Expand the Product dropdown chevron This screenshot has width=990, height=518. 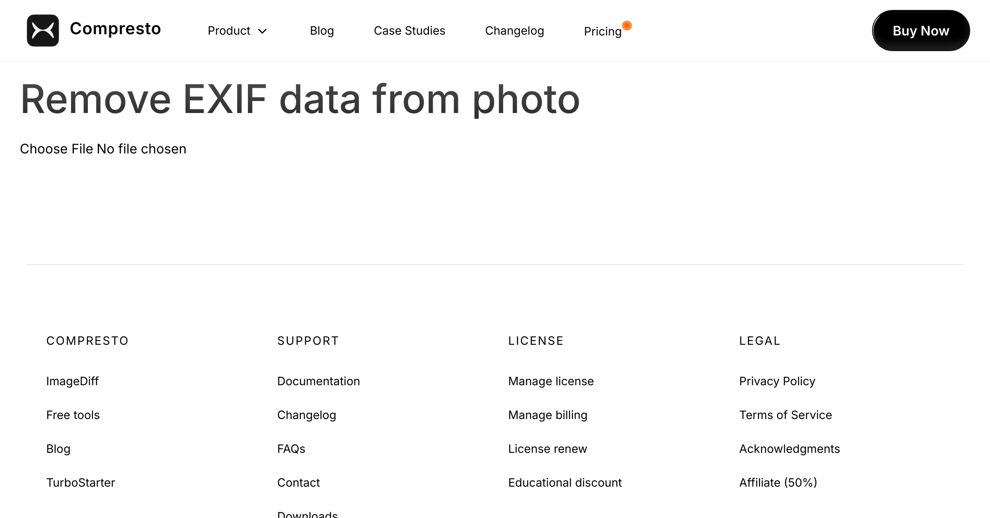262,31
